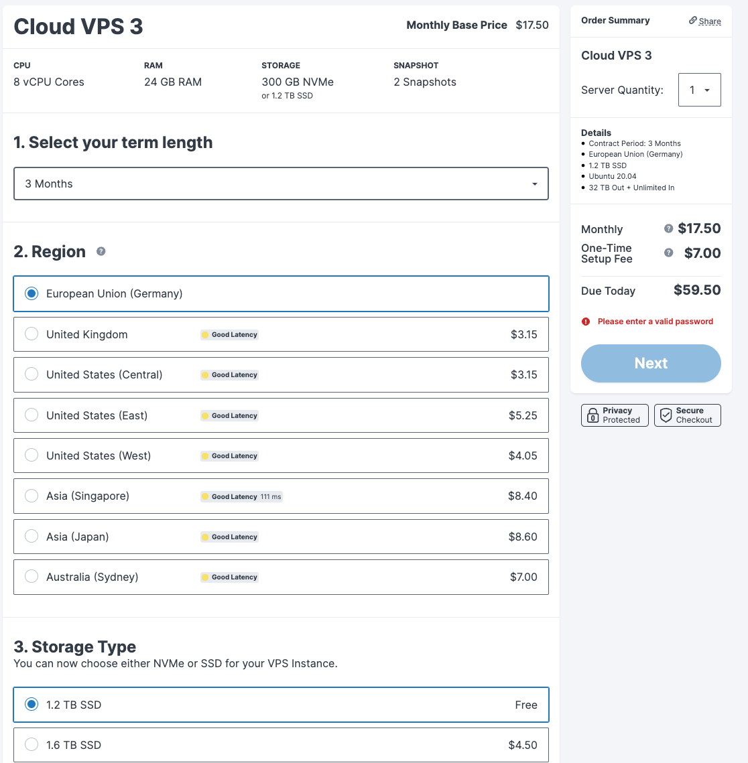Open the Server Quantity dropdown
The image size is (748, 763).
699,90
